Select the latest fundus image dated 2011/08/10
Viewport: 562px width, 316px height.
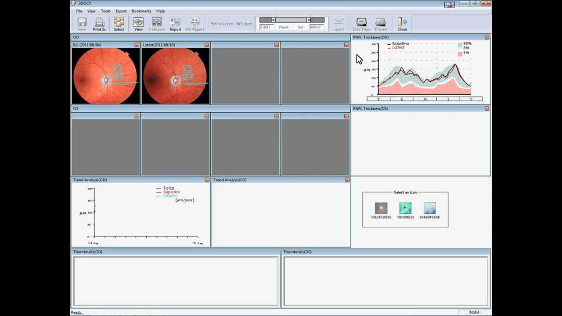[176, 76]
